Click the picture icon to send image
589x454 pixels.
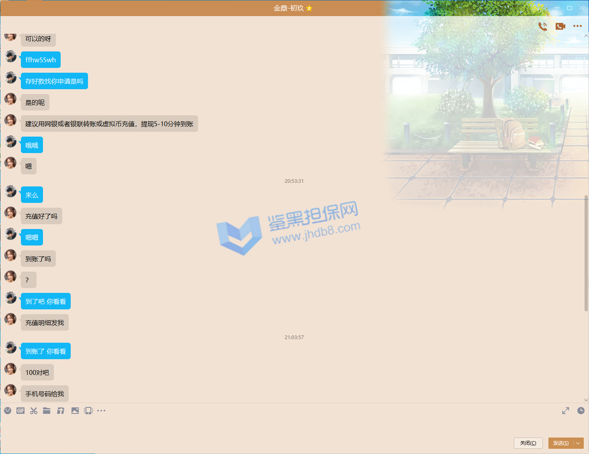pyautogui.click(x=75, y=411)
